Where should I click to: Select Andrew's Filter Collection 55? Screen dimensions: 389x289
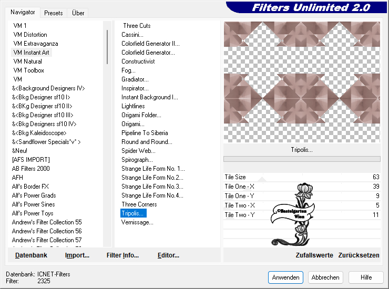(x=47, y=222)
